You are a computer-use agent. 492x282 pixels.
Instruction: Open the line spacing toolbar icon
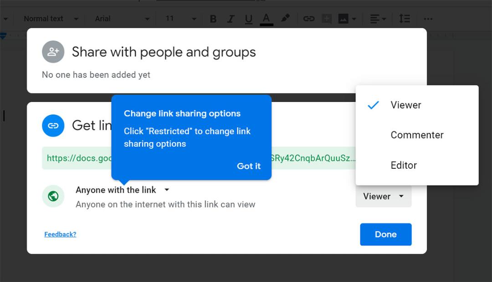point(405,19)
